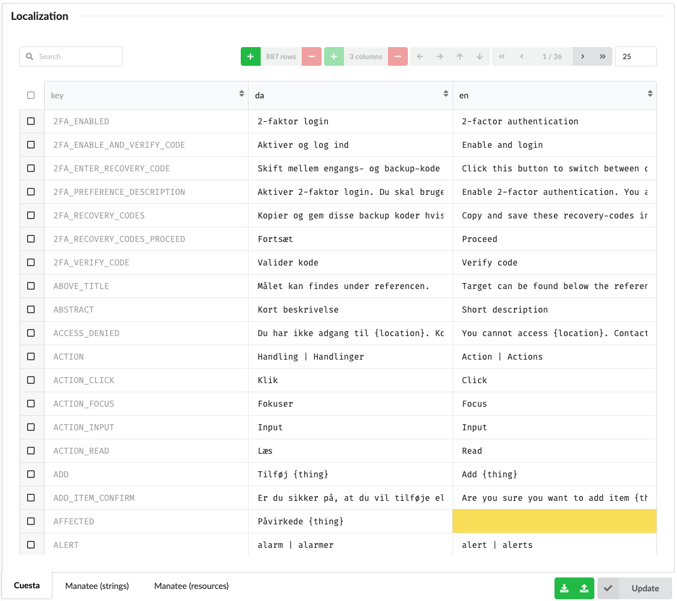Check the 2FA_RECOVERY_CODES row checkbox
Viewport: 677px width, 601px height.
point(31,215)
